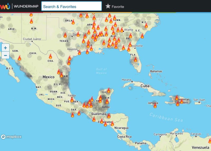Click the Nicaragua country label
Image resolution: width=211 pixels, height=151 pixels.
tap(121, 128)
